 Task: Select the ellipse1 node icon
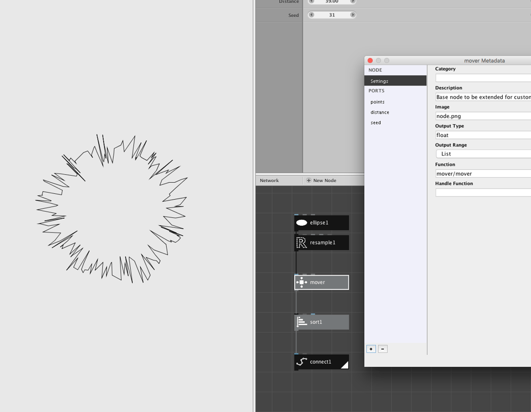coord(302,223)
